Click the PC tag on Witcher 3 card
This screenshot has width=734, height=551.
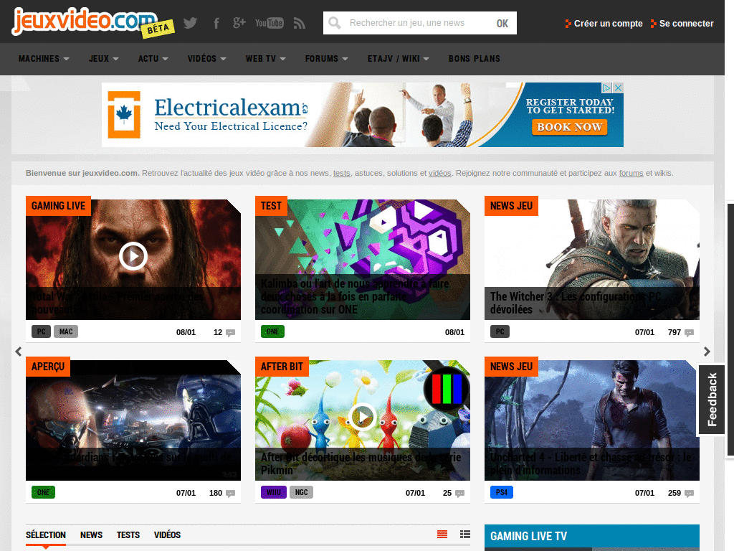500,331
